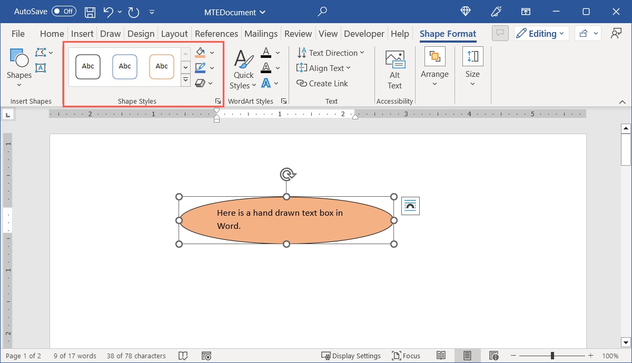Image resolution: width=632 pixels, height=363 pixels.
Task: Click the word count showing 9 of 17 words
Action: (x=74, y=356)
